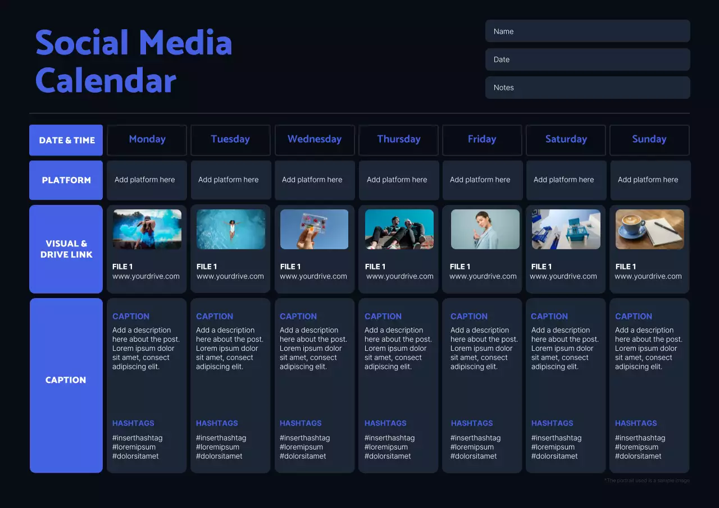The width and height of the screenshot is (719, 508).
Task: Click the DATE & TIME row label
Action: 66,140
